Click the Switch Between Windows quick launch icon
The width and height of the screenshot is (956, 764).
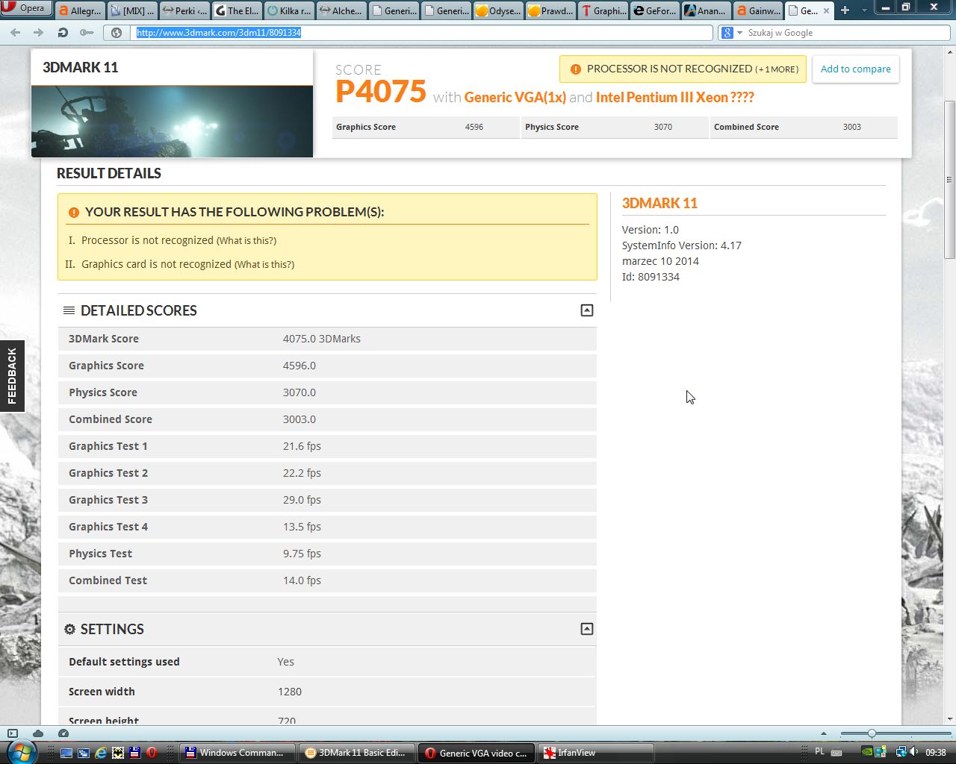click(84, 753)
